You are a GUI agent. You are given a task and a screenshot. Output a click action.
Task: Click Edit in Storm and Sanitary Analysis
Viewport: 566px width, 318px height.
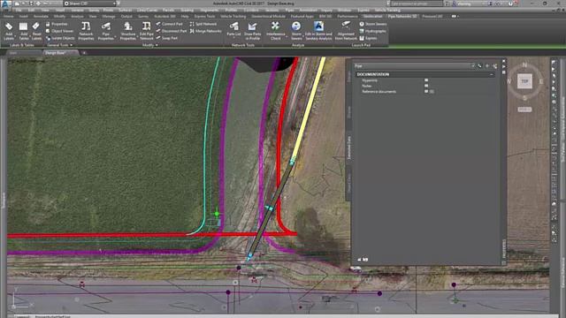click(318, 31)
